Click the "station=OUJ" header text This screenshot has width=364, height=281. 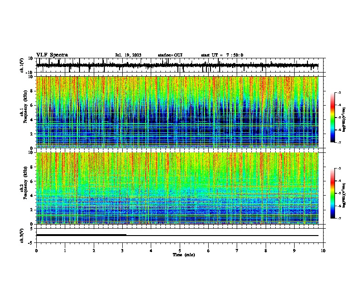click(x=170, y=55)
